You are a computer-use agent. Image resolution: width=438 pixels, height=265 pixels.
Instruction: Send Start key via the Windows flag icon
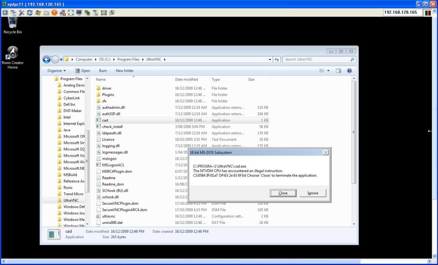pos(38,13)
